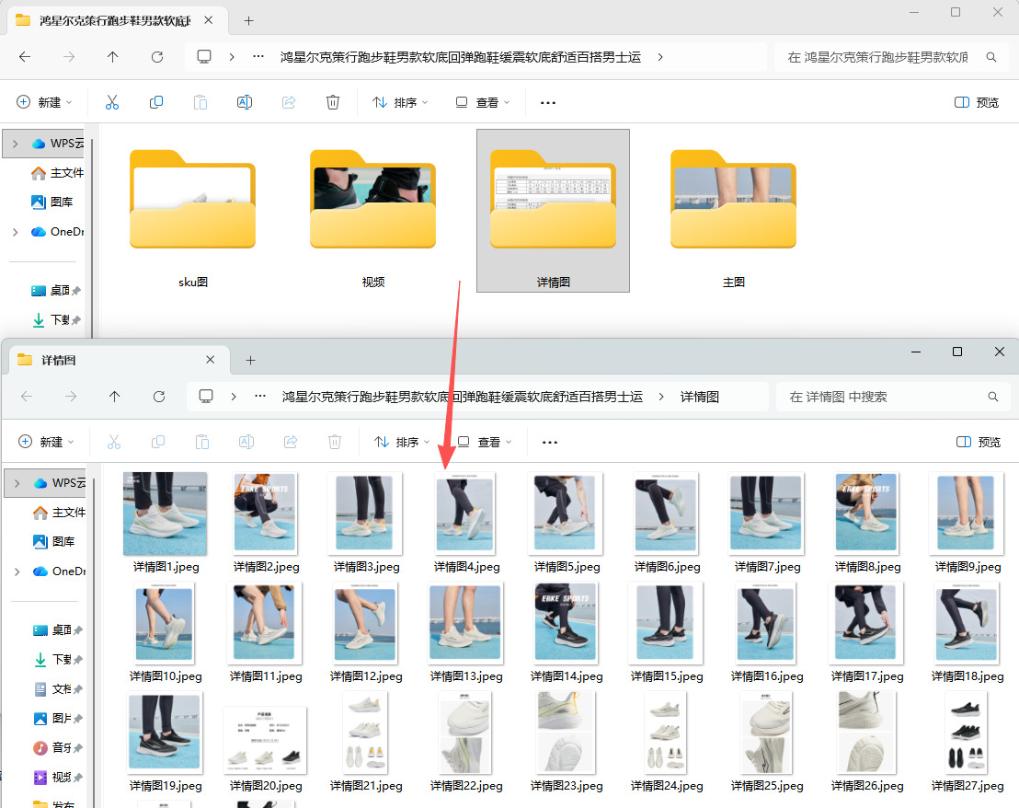This screenshot has width=1019, height=808.
Task: Click the Paste icon in the top window toolbar
Action: coord(200,102)
